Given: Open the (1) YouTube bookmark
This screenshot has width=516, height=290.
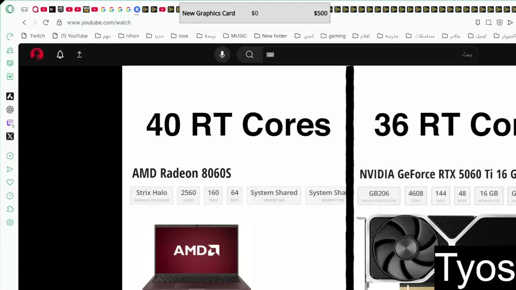Looking at the screenshot, I should 70,36.
